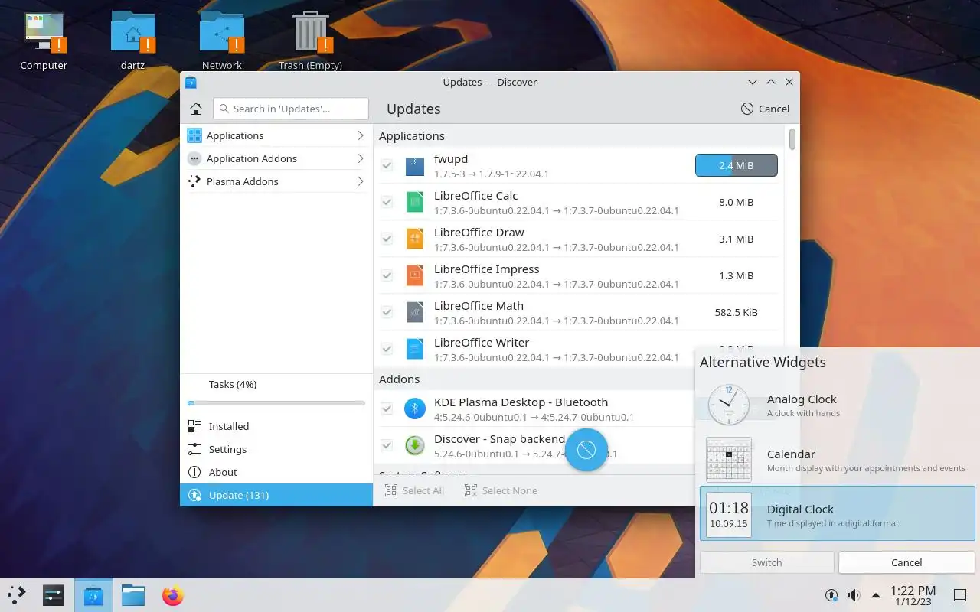The width and height of the screenshot is (980, 612).
Task: Click the Switch button in Alternative Widgets
Action: 766,562
